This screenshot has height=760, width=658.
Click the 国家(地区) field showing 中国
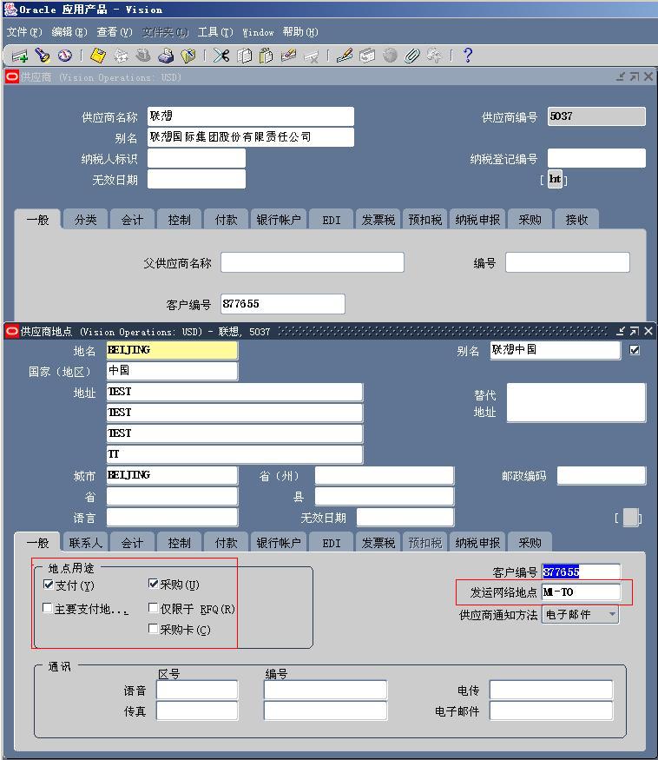click(172, 371)
